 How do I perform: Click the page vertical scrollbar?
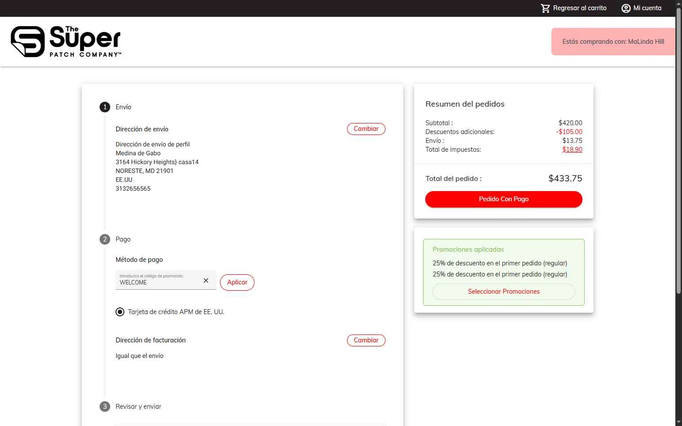click(678, 150)
